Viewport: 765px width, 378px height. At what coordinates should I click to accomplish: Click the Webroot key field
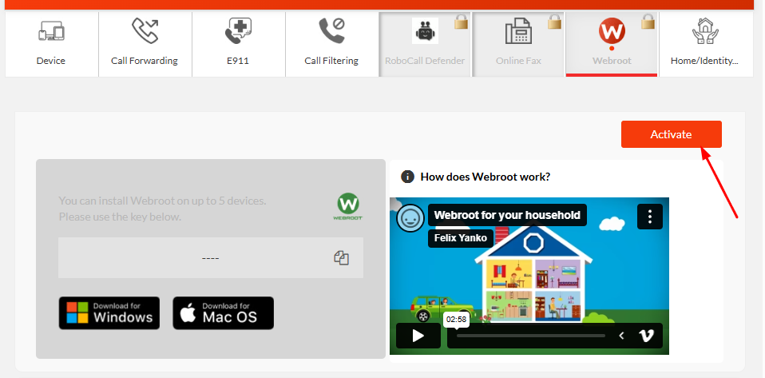click(x=211, y=258)
